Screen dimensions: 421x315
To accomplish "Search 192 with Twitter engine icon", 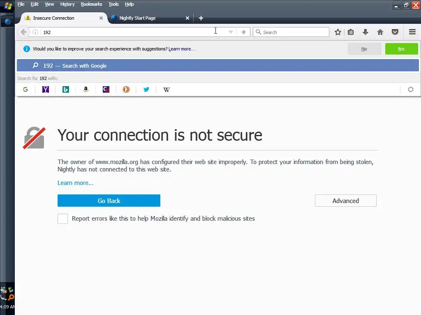I will [x=146, y=89].
